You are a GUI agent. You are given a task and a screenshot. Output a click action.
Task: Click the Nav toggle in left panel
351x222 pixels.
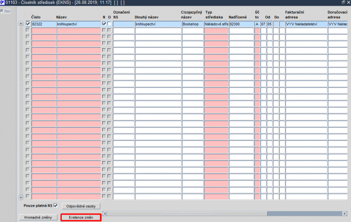(6, 11)
